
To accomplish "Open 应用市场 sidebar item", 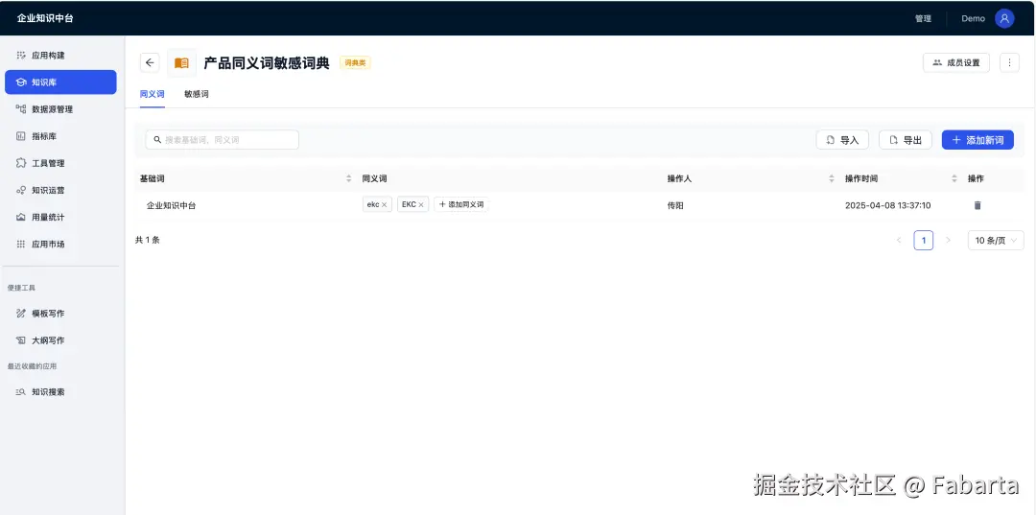I will [60, 245].
